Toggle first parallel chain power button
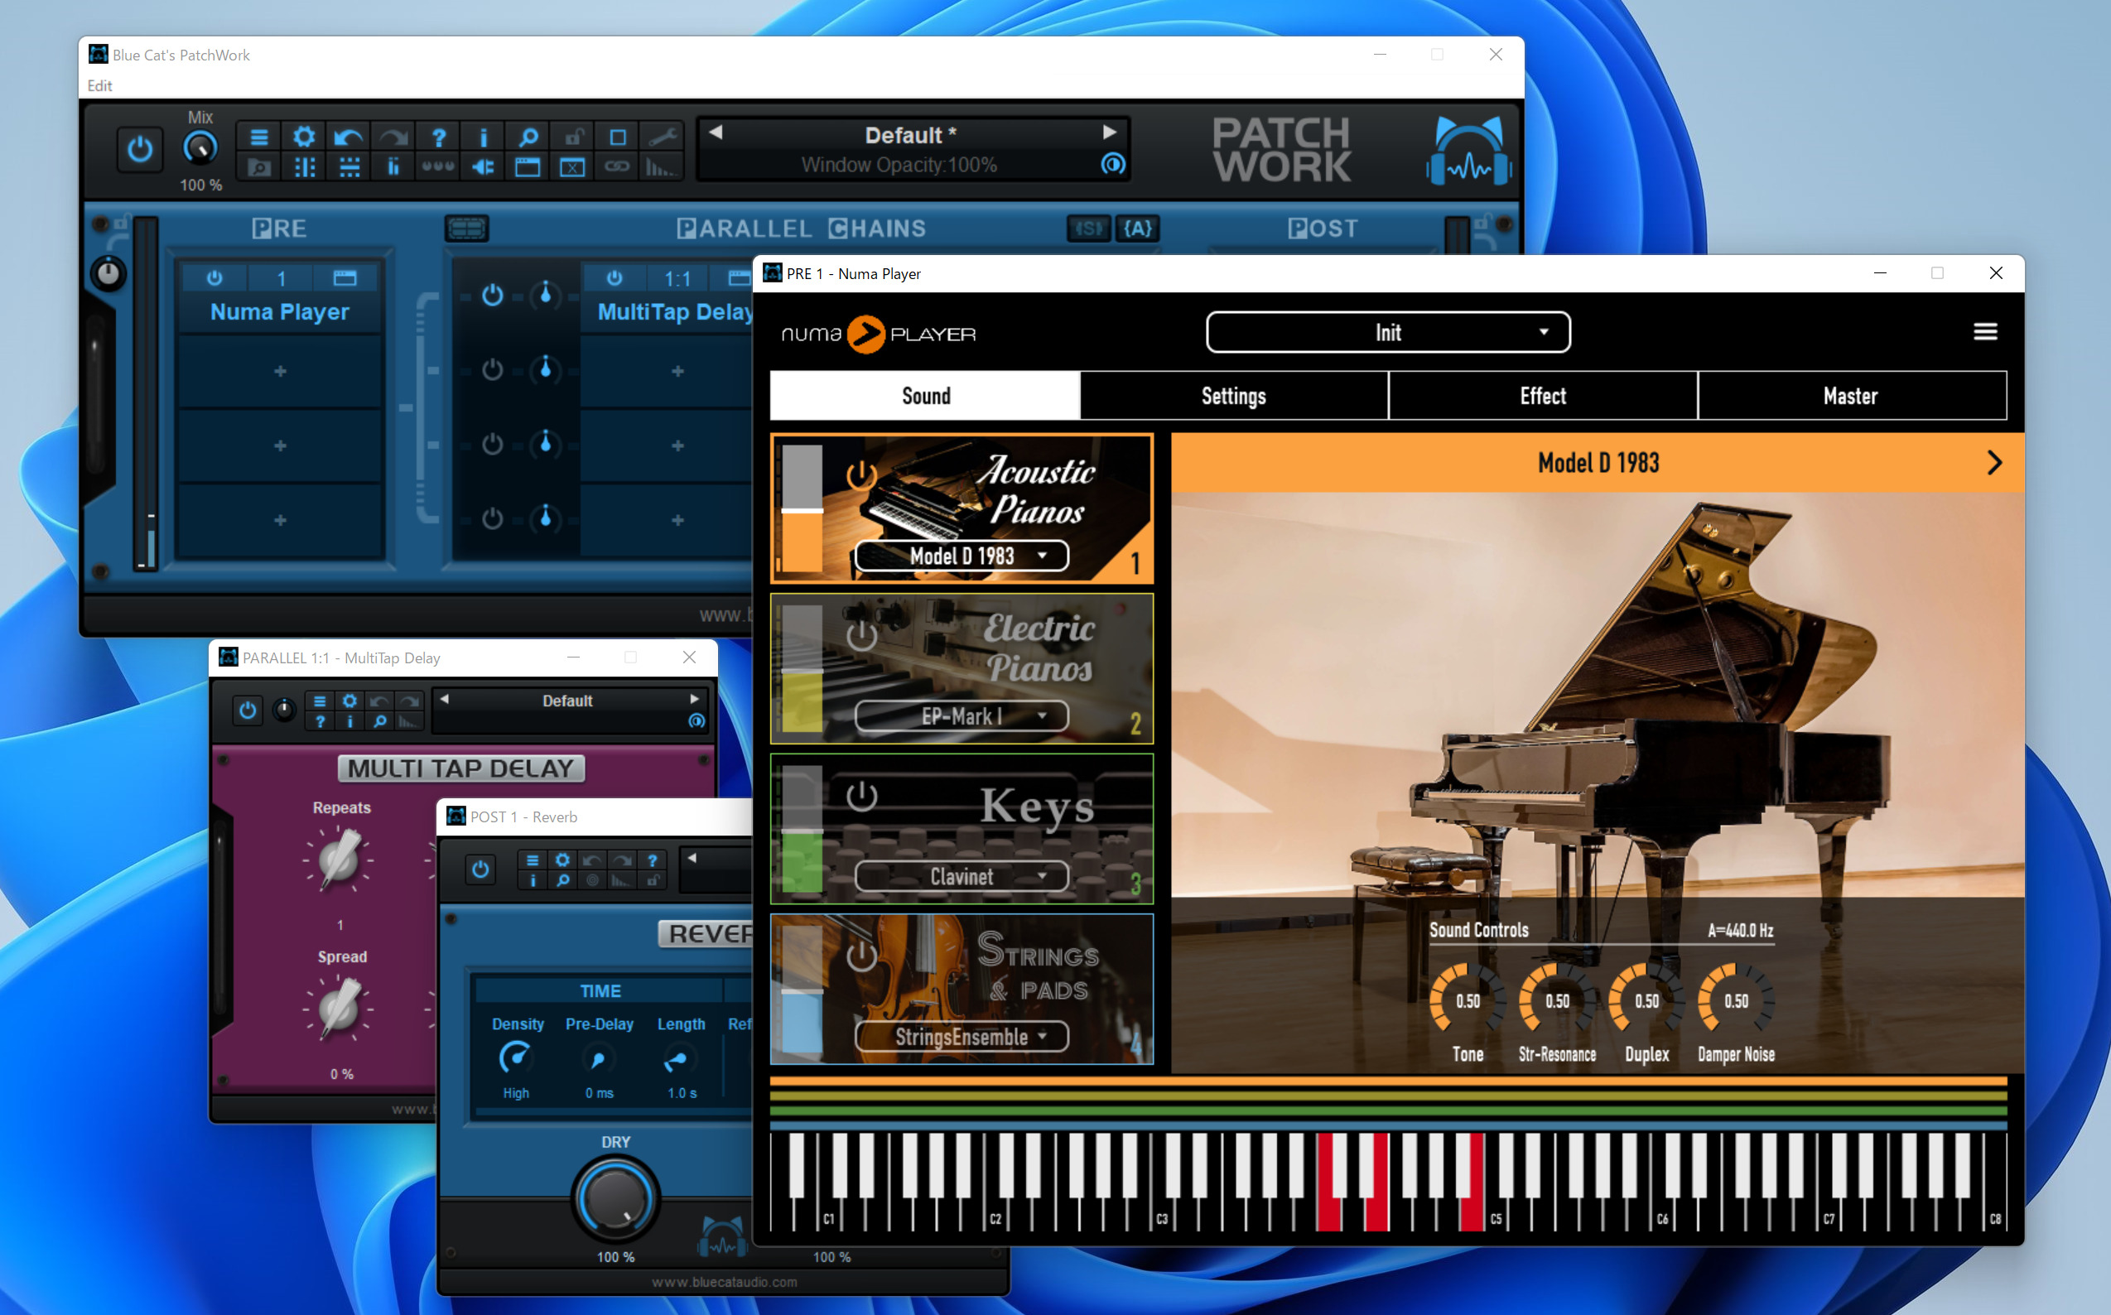 tap(492, 296)
